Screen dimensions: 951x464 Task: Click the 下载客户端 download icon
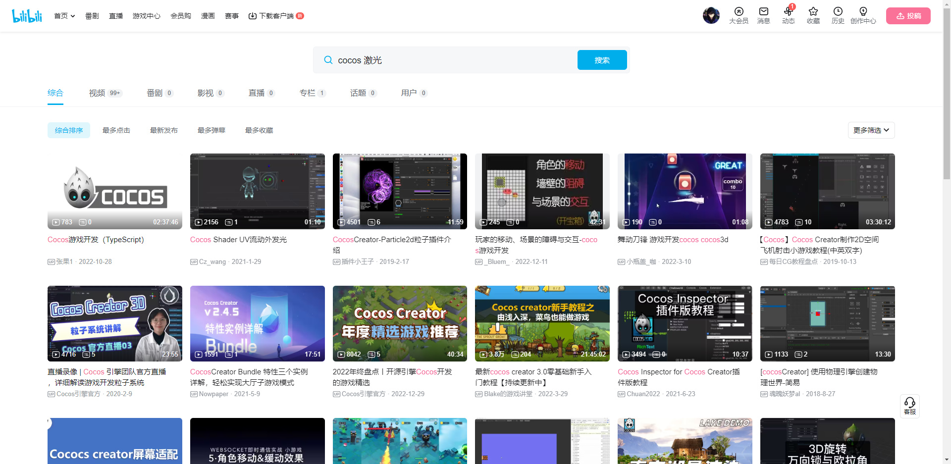[x=252, y=16]
